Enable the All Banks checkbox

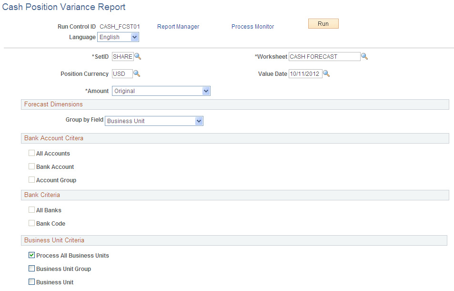pos(31,210)
